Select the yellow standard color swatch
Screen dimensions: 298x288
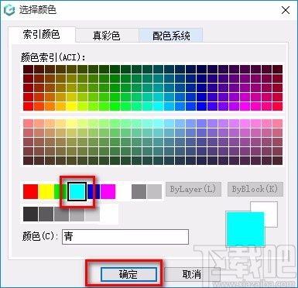[x=46, y=191]
